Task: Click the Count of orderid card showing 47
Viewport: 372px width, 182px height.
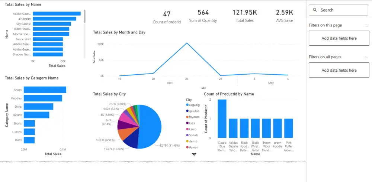Action: (x=167, y=17)
